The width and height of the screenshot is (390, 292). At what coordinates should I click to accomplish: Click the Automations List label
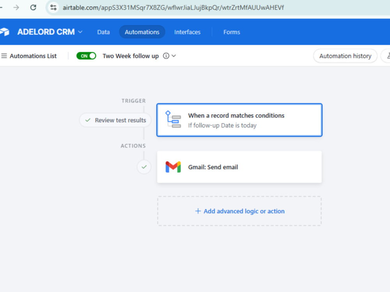click(33, 56)
